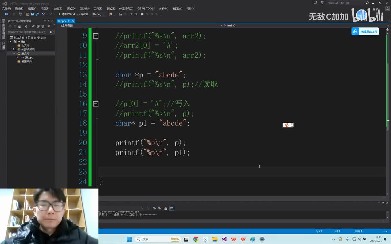Click the Save All toolbar icon
Screen dimensions: 391x244
coord(37,14)
